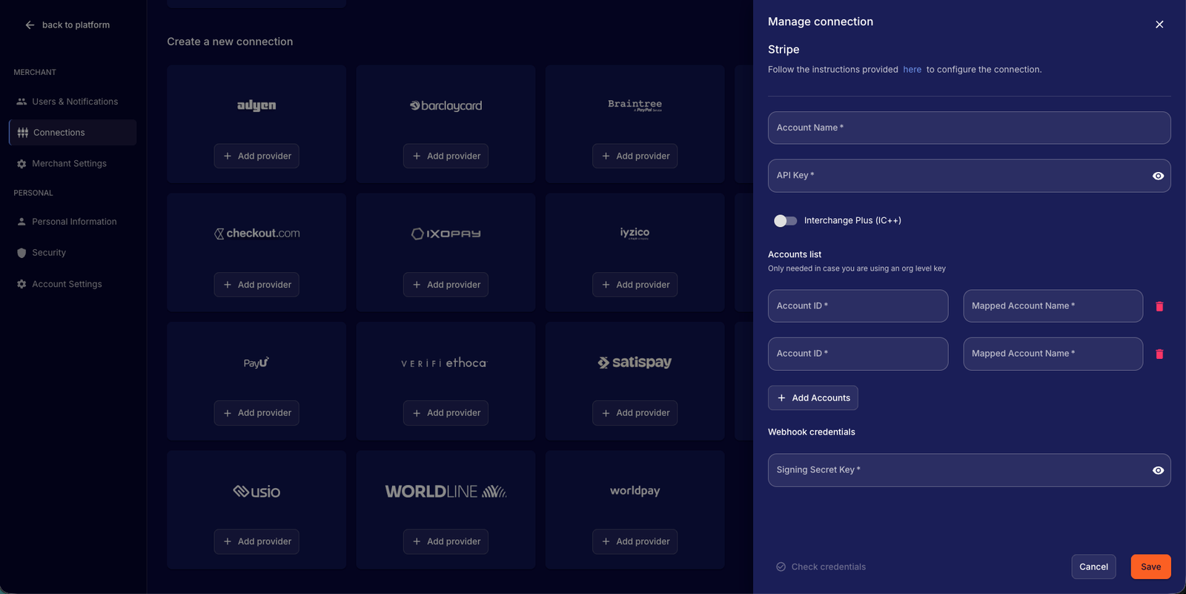Click the Add Accounts button
The height and width of the screenshot is (594, 1186).
[x=813, y=398]
